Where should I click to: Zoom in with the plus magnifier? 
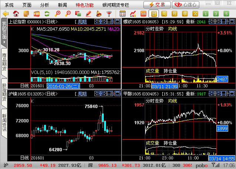coord(58,14)
